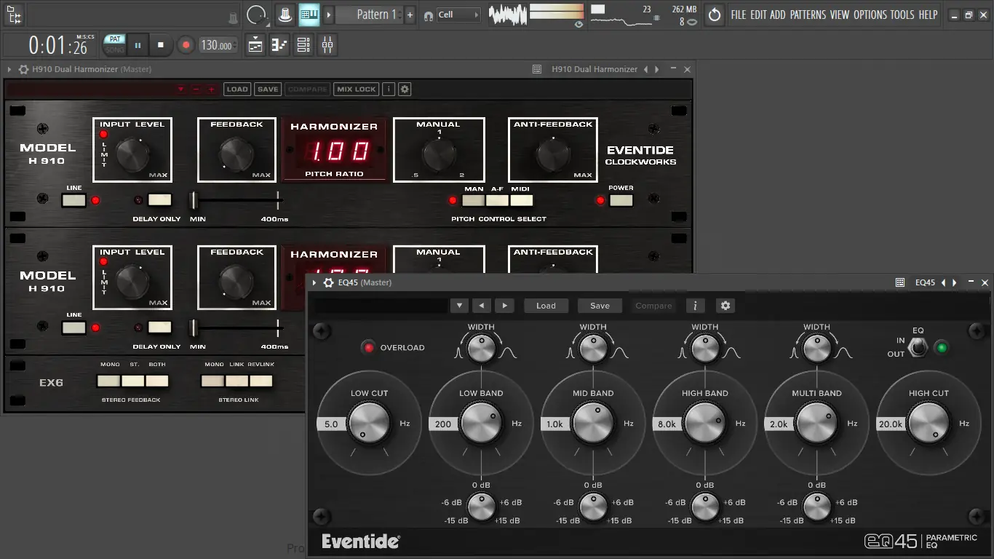Open the PATTERNS menu

(x=808, y=15)
